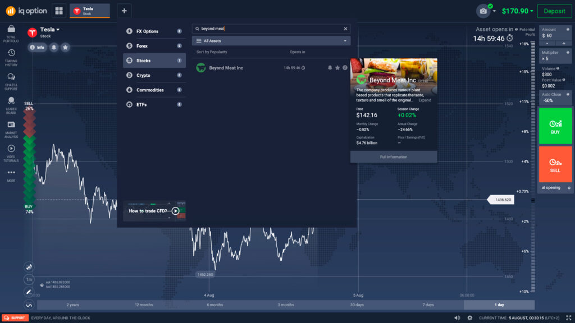
Task: Set chart range to 12 months
Action: point(144,304)
